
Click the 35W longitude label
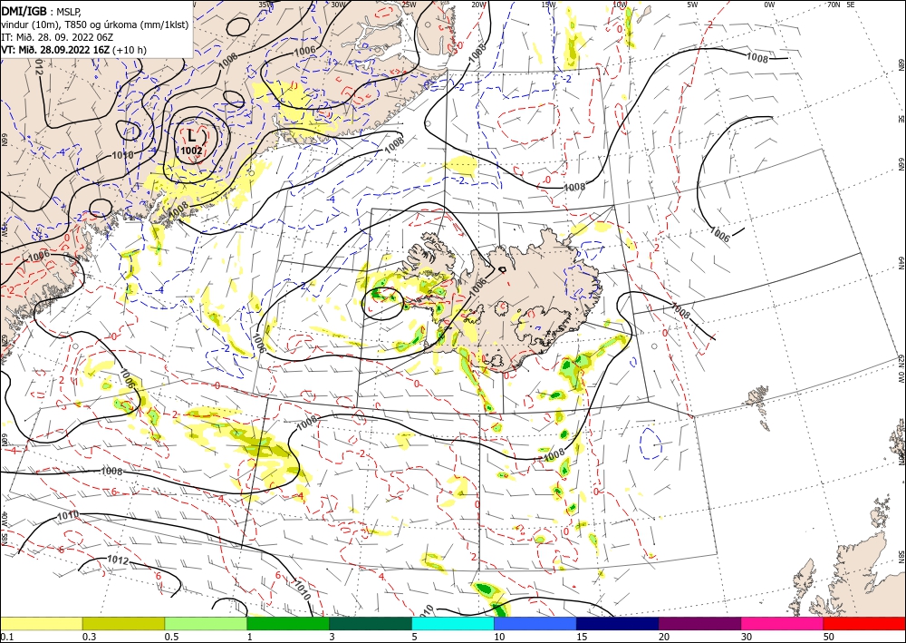click(265, 5)
